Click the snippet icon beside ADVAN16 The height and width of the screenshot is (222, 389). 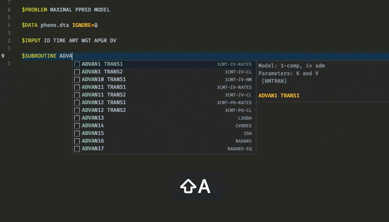tap(77, 141)
